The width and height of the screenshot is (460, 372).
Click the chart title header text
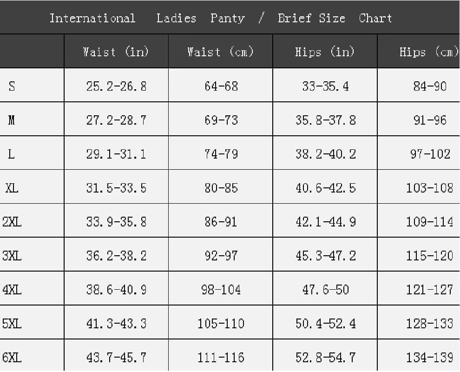221,18
